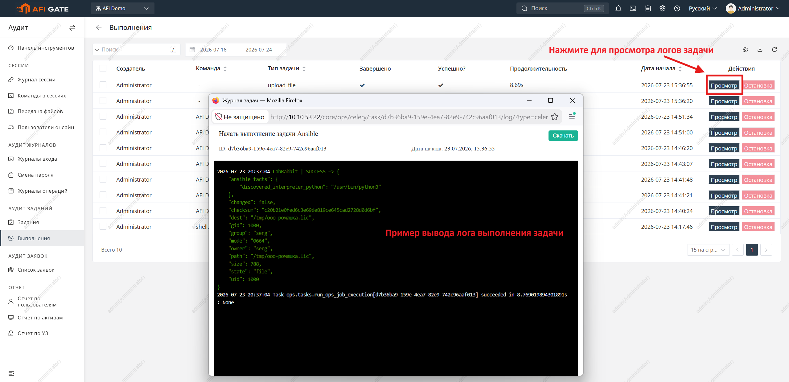Image resolution: width=789 pixels, height=382 pixels.
Task: Open Отчет по активам in the sidebar
Action: tap(42, 318)
